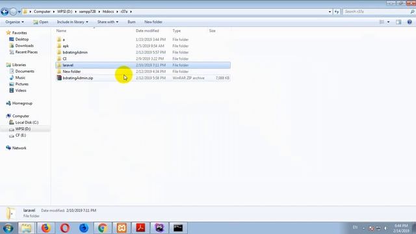Click the Refresh button beside address bar
Viewport: 416px width, 234px height.
(x=337, y=12)
